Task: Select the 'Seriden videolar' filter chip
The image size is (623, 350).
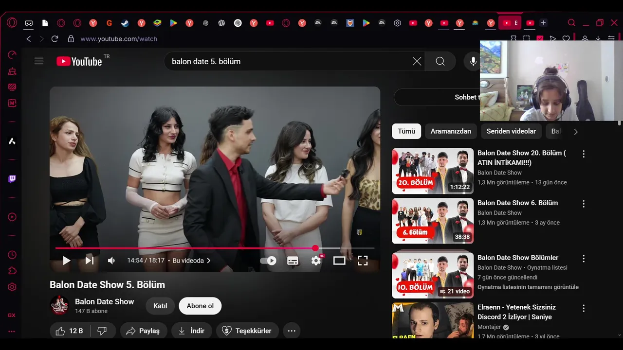Action: 511,131
